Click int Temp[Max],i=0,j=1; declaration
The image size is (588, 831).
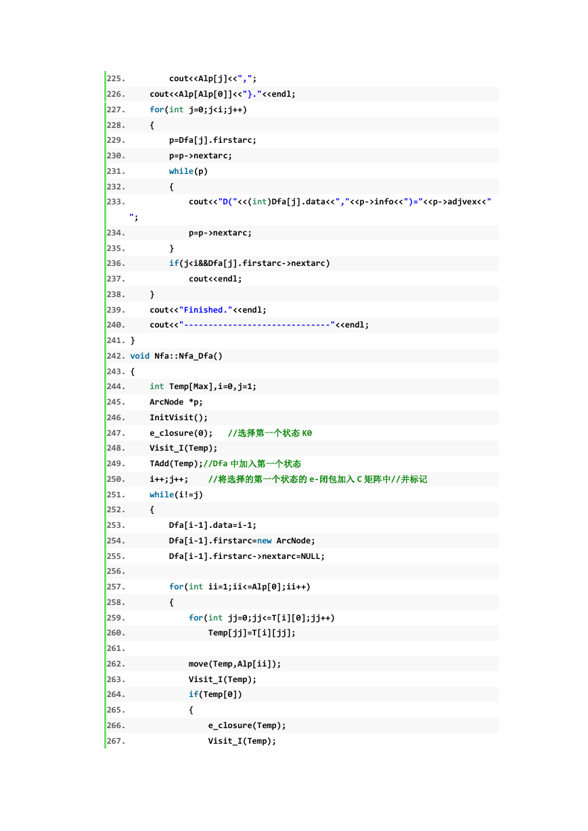[203, 386]
